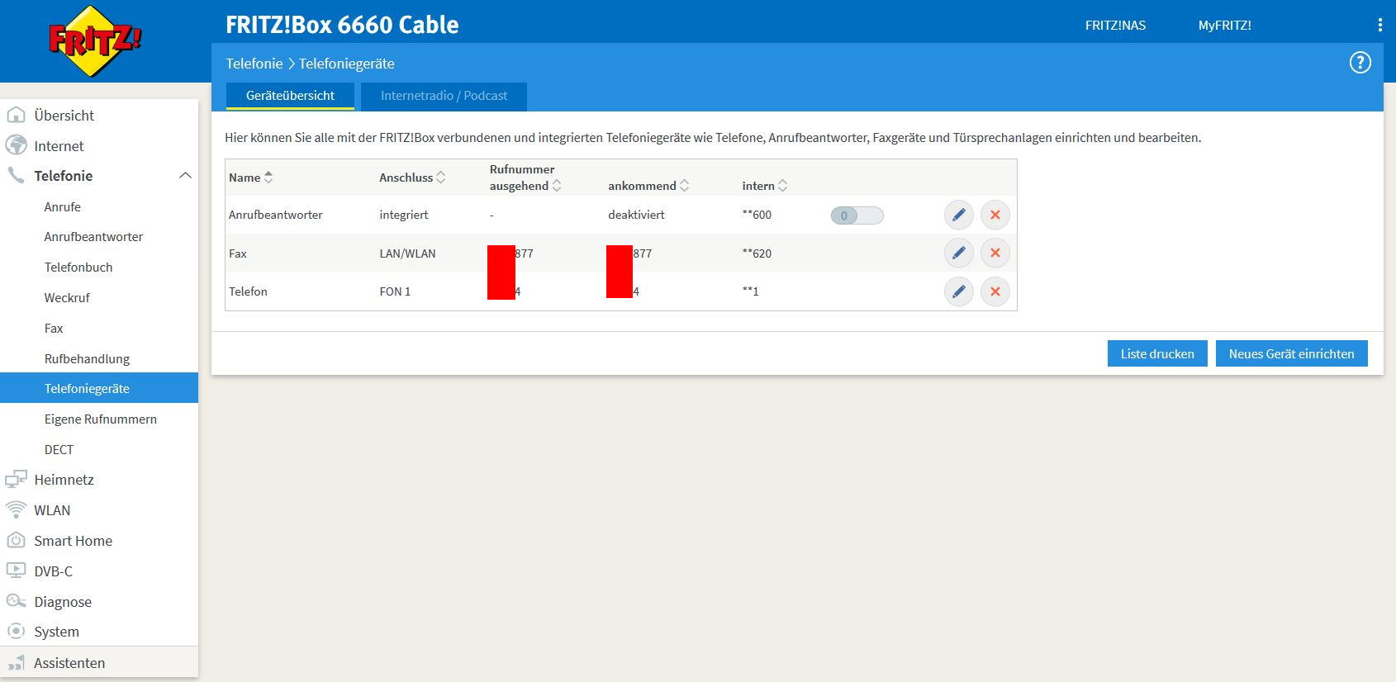Viewport: 1396px width, 682px height.
Task: Edit the Telefon FON 1 device with the pencil icon
Action: tap(958, 291)
